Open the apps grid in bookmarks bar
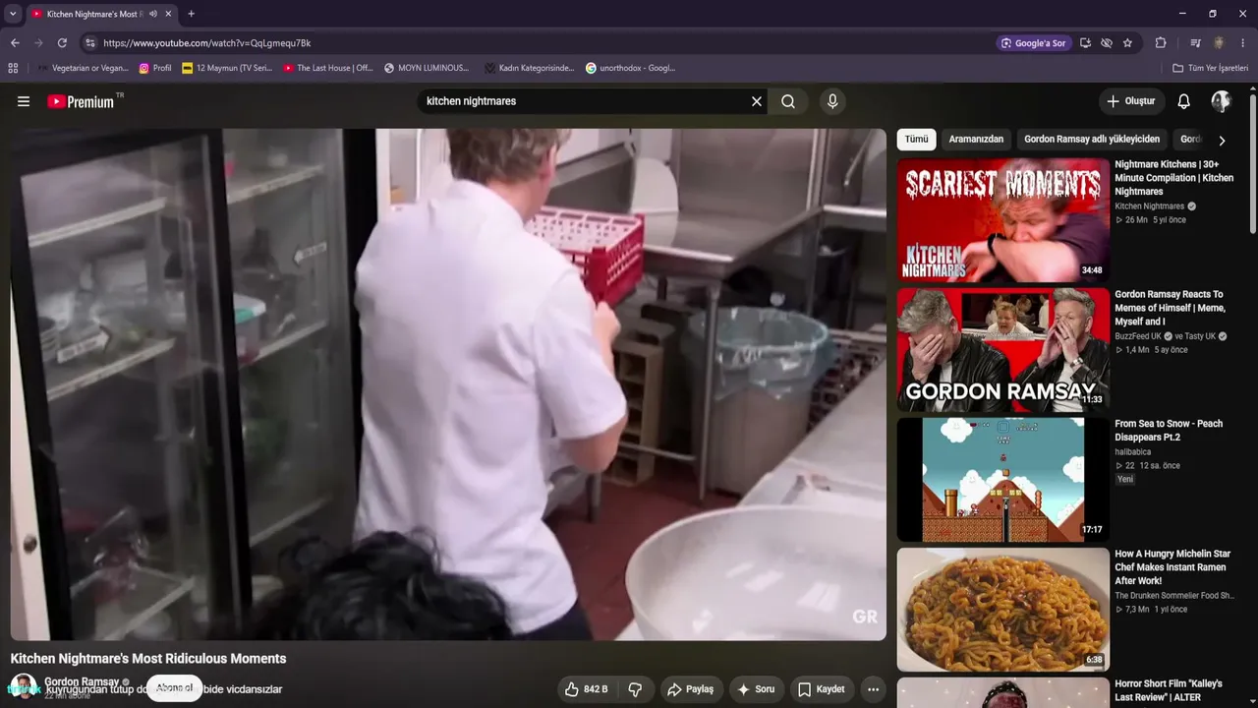 pyautogui.click(x=13, y=68)
